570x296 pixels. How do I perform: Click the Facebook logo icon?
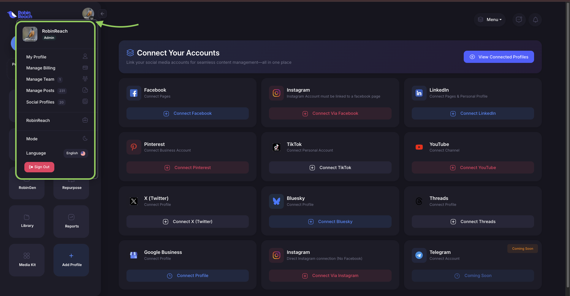point(134,93)
